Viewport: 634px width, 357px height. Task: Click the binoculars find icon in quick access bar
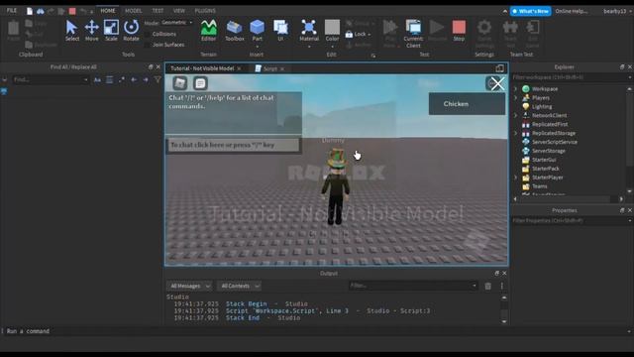click(41, 11)
